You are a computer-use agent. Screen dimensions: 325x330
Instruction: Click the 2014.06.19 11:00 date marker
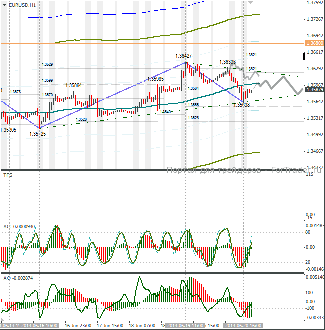[184, 325]
